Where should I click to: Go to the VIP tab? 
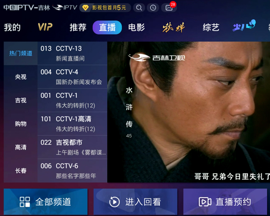tap(45, 27)
